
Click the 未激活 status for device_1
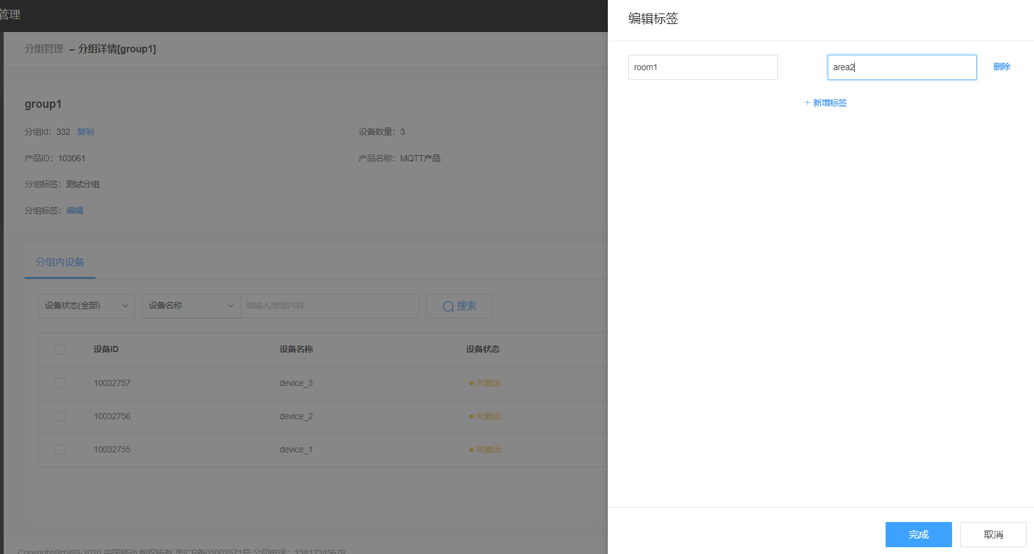pos(485,449)
